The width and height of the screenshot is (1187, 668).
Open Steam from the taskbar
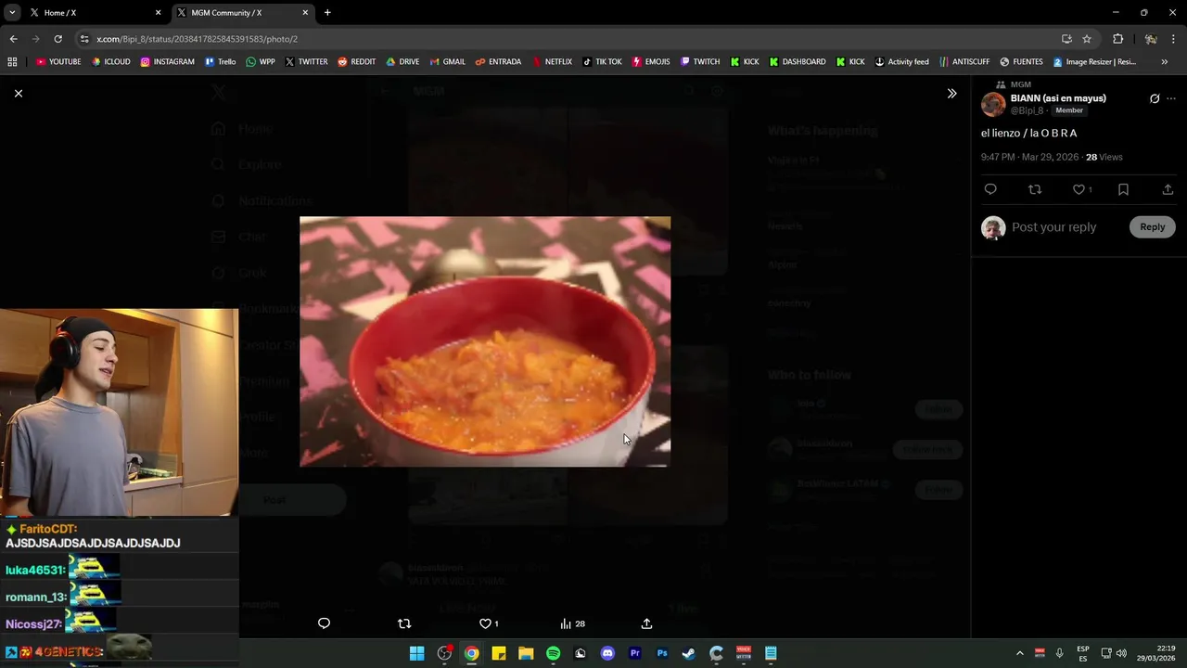click(x=689, y=653)
